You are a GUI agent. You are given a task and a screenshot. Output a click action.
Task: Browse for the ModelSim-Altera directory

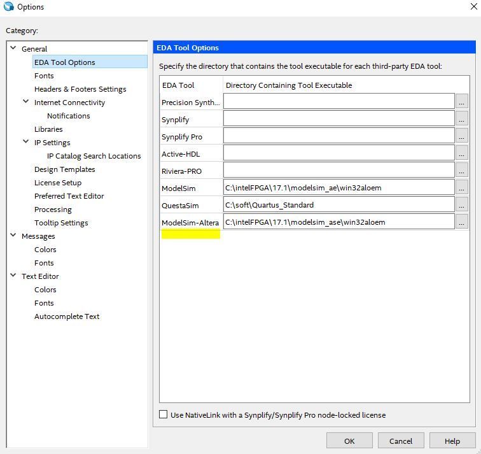462,222
